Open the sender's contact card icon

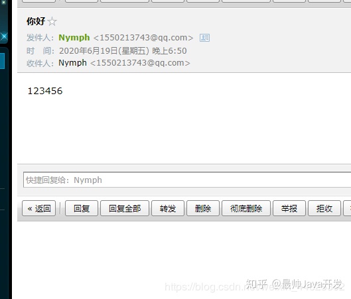204,38
